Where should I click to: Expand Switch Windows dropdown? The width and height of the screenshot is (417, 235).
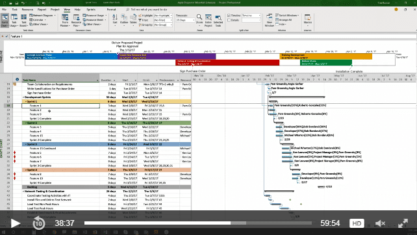[287, 16]
